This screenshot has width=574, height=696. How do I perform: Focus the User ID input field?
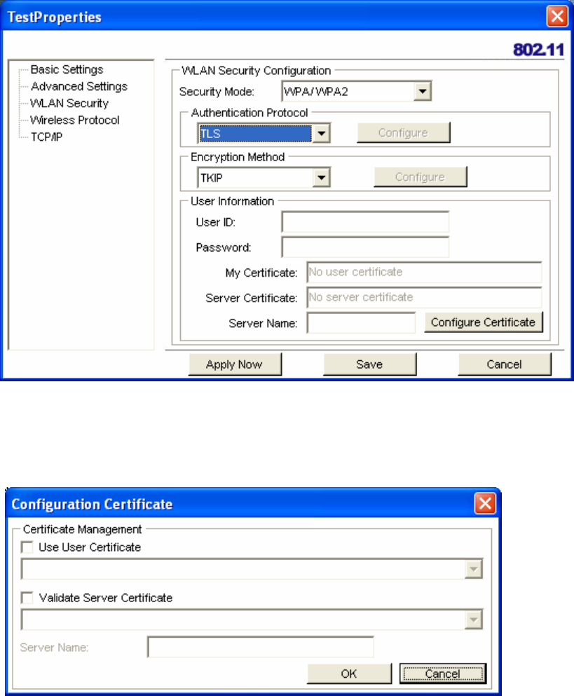(x=365, y=222)
